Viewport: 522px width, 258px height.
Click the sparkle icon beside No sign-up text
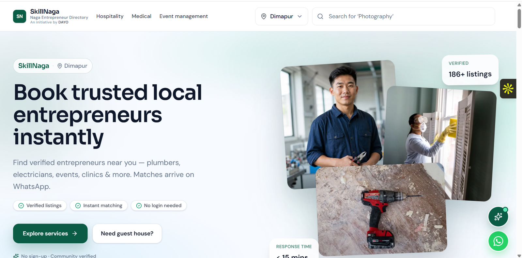16,256
